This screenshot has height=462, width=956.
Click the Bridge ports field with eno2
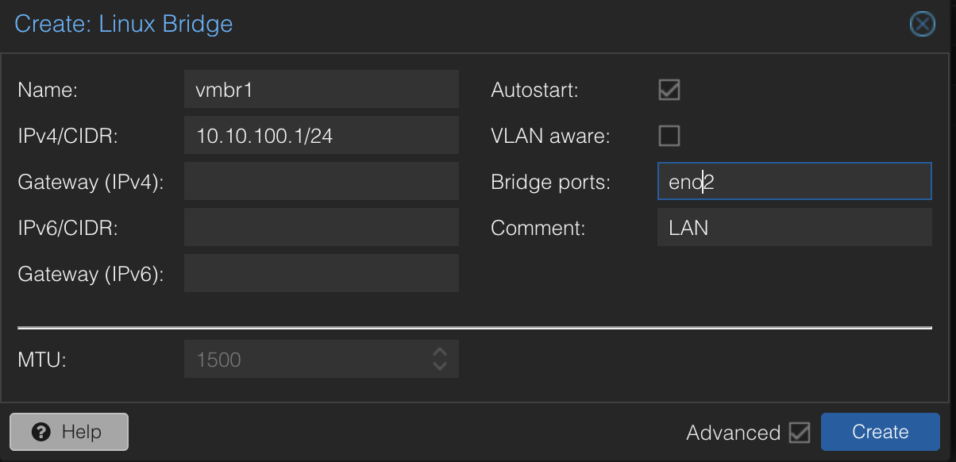pyautogui.click(x=794, y=181)
